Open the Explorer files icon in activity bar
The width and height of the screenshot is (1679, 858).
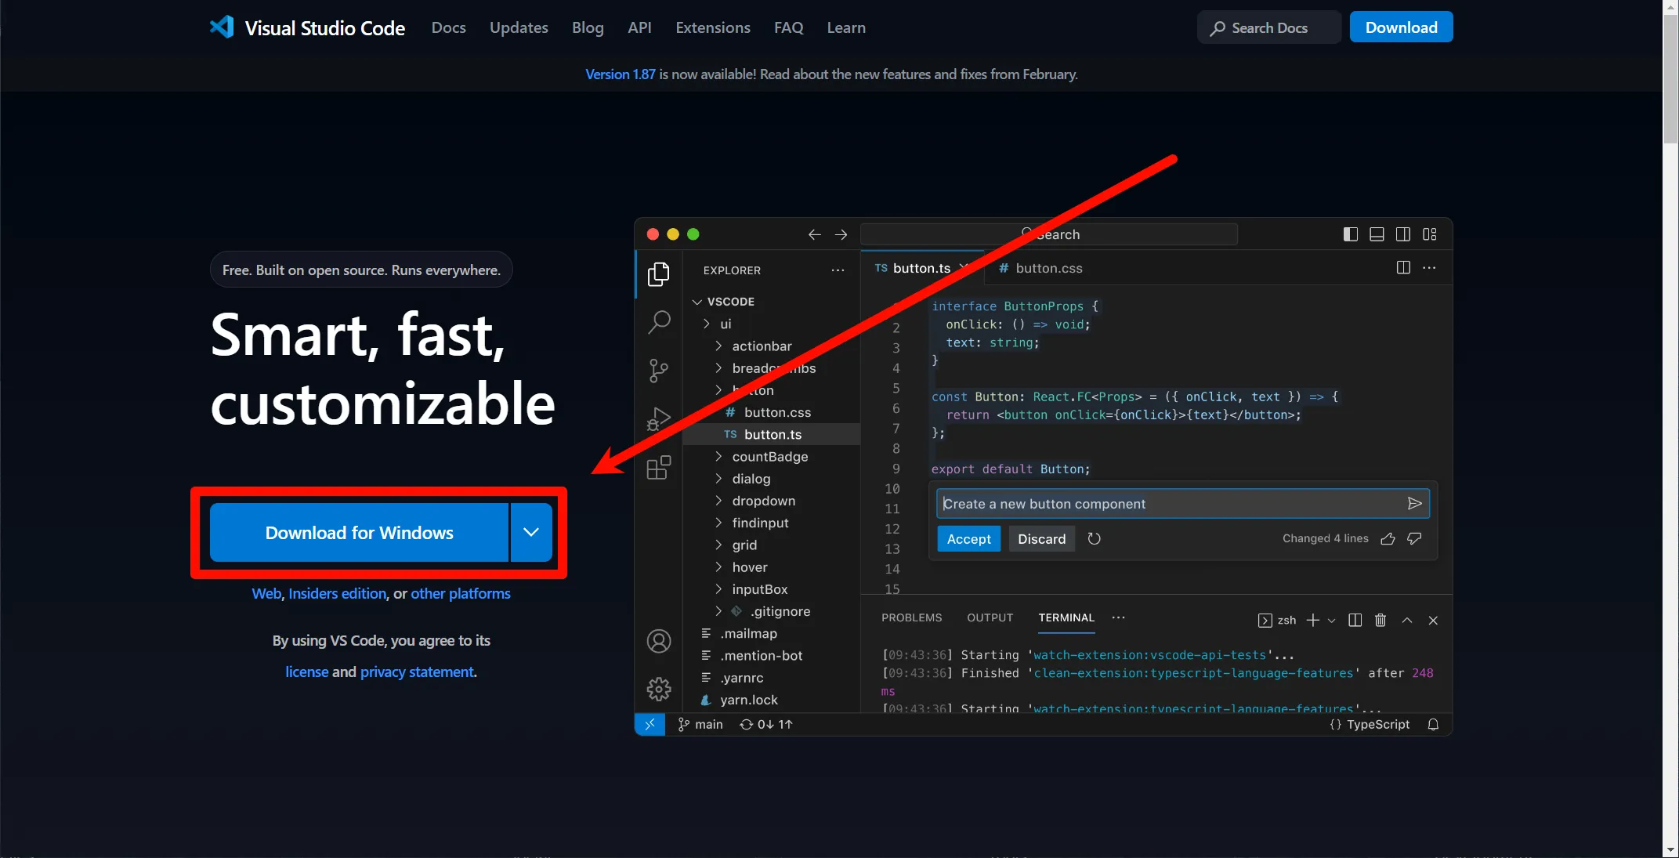tap(659, 274)
